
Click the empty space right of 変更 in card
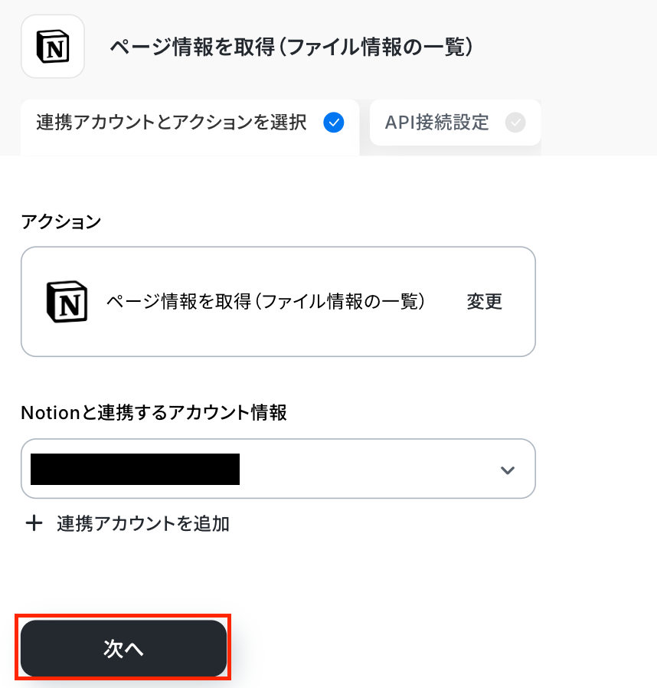pyautogui.click(x=519, y=301)
